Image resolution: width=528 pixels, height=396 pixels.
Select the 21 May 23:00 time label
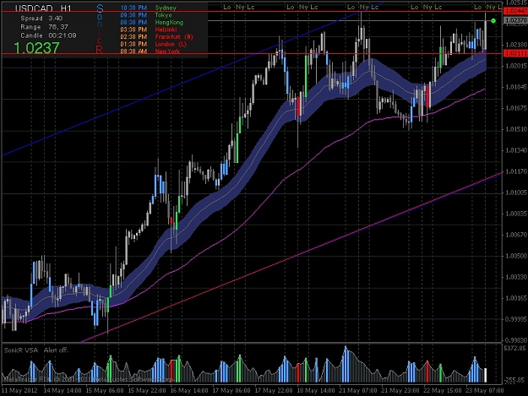pyautogui.click(x=400, y=391)
